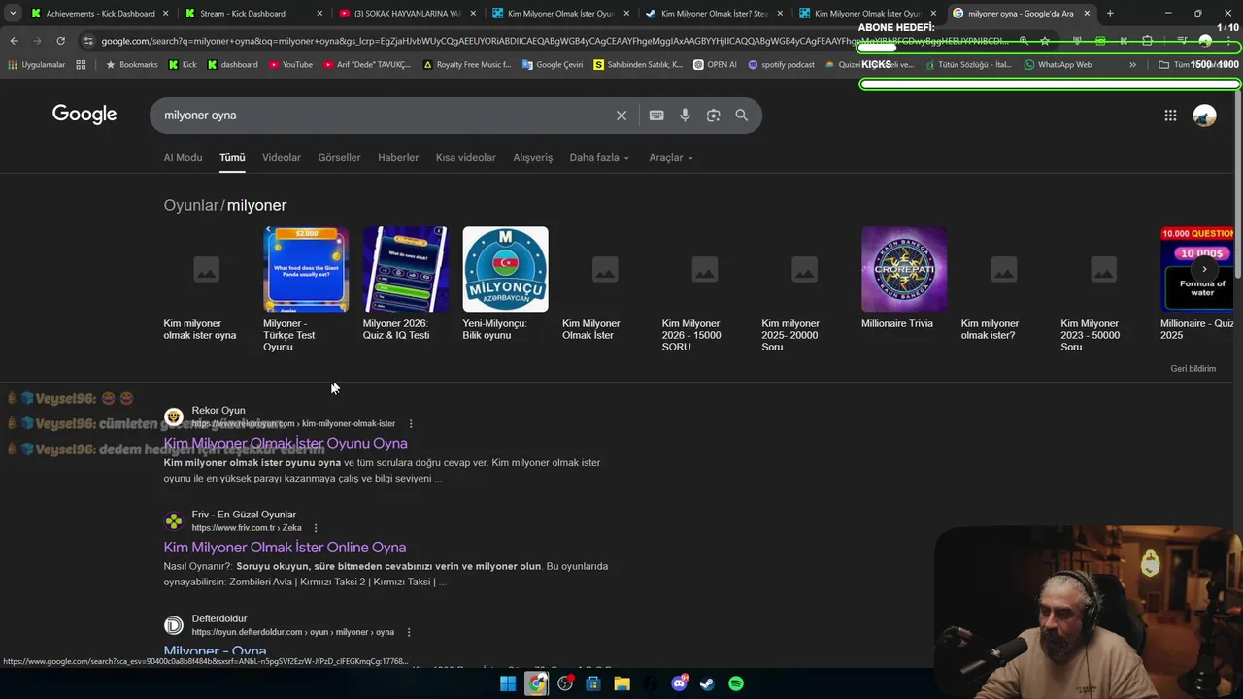This screenshot has height=699, width=1243.
Task: Open Yeni-Milyonçu: Bilik oyunu card
Action: 505,283
